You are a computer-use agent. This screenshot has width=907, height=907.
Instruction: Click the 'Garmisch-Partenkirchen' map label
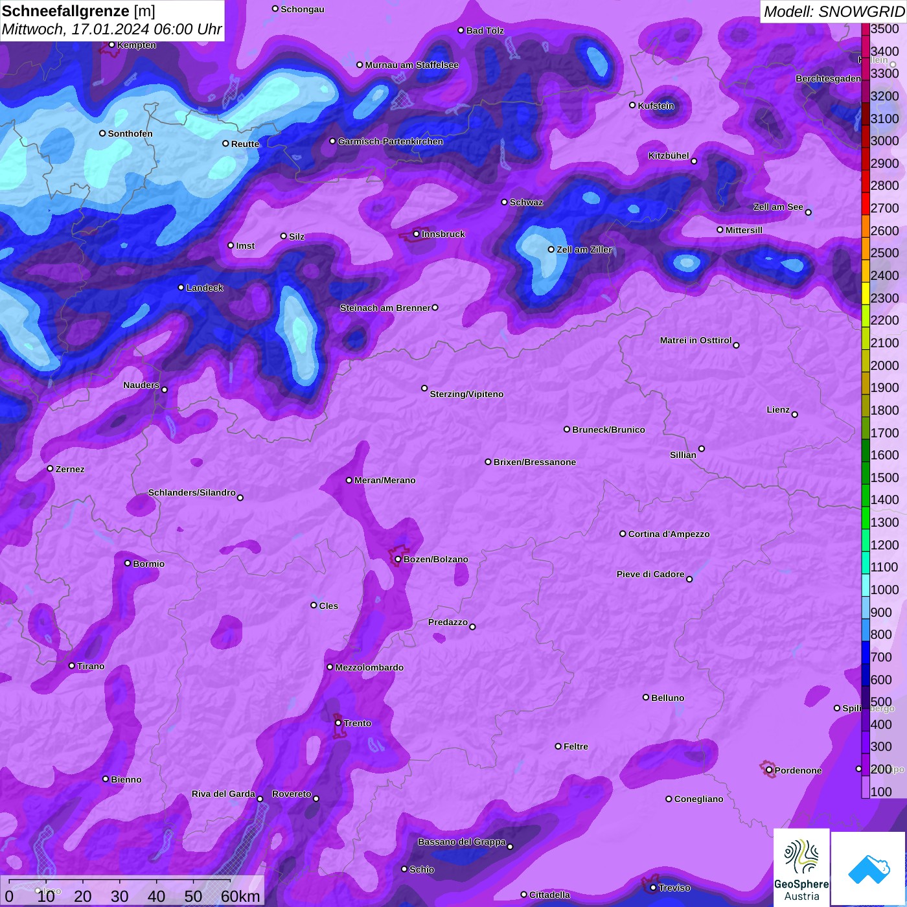(391, 141)
